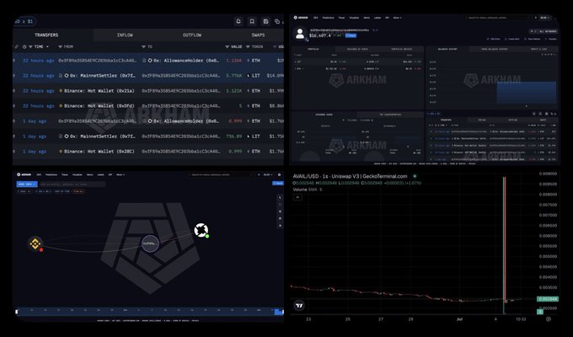Focus the search field in top-right panel
Viewport: 573px width, 337px height.
pyautogui.click(x=495, y=18)
